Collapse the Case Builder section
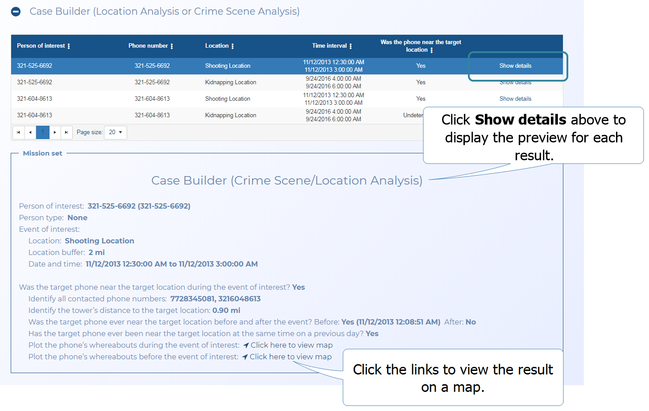This screenshot has width=649, height=411. click(16, 12)
